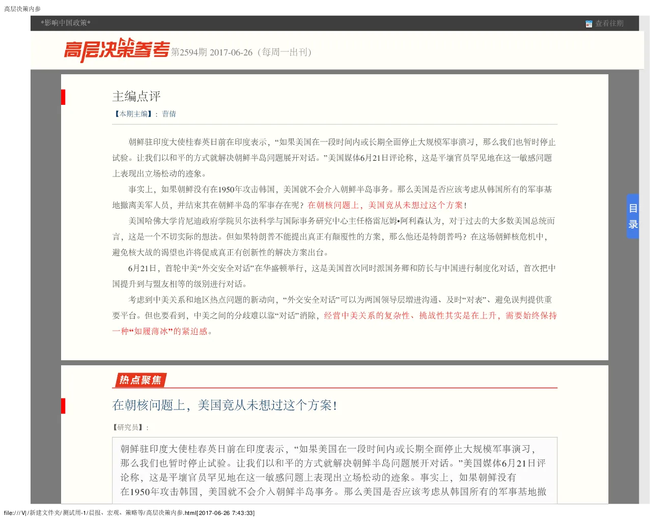
Task: Click the page title 高层决策内参 at top
Action: (x=22, y=9)
